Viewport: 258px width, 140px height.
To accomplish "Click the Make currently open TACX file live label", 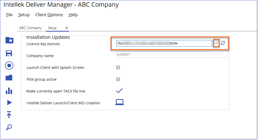I will (x=56, y=91).
